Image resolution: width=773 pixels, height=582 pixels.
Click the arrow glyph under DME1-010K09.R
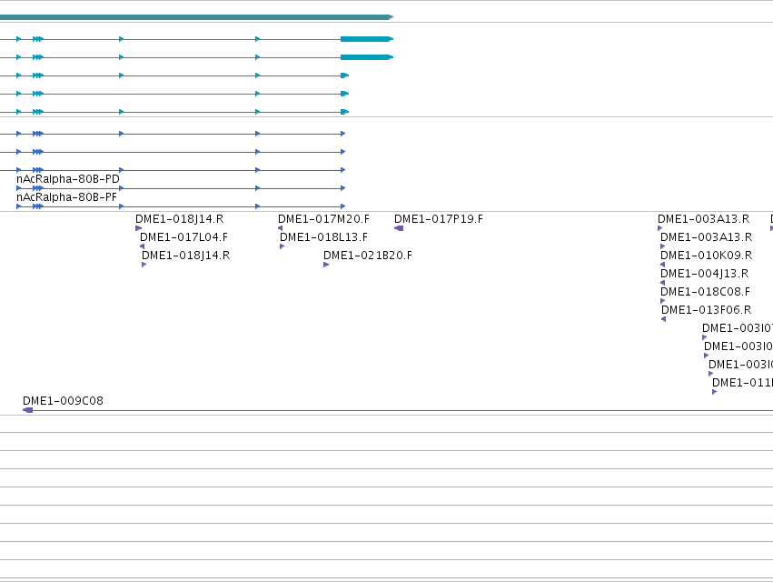pos(662,265)
